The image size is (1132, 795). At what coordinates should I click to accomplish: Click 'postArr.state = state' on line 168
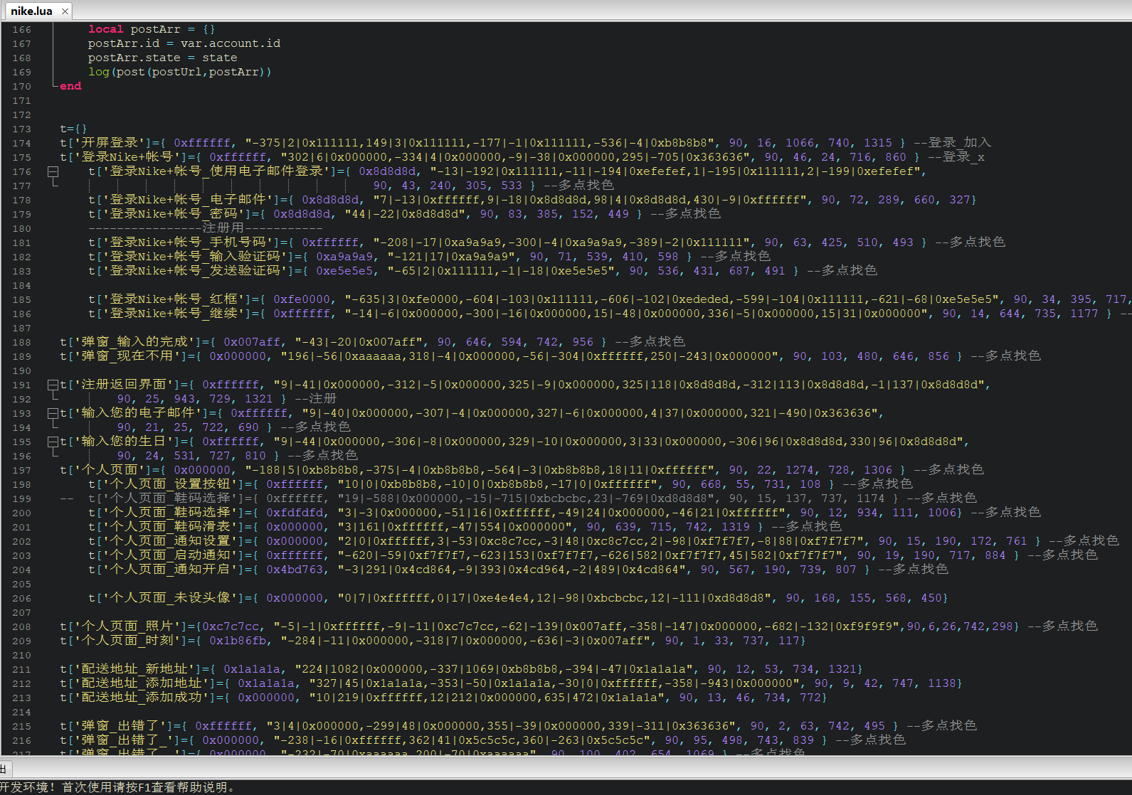(163, 58)
